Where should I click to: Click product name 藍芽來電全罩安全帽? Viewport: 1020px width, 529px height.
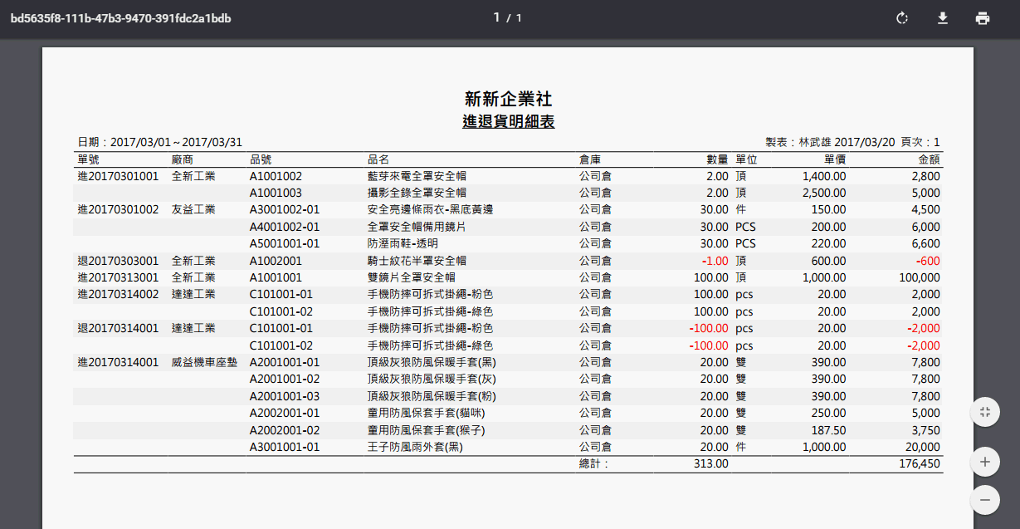(x=417, y=176)
